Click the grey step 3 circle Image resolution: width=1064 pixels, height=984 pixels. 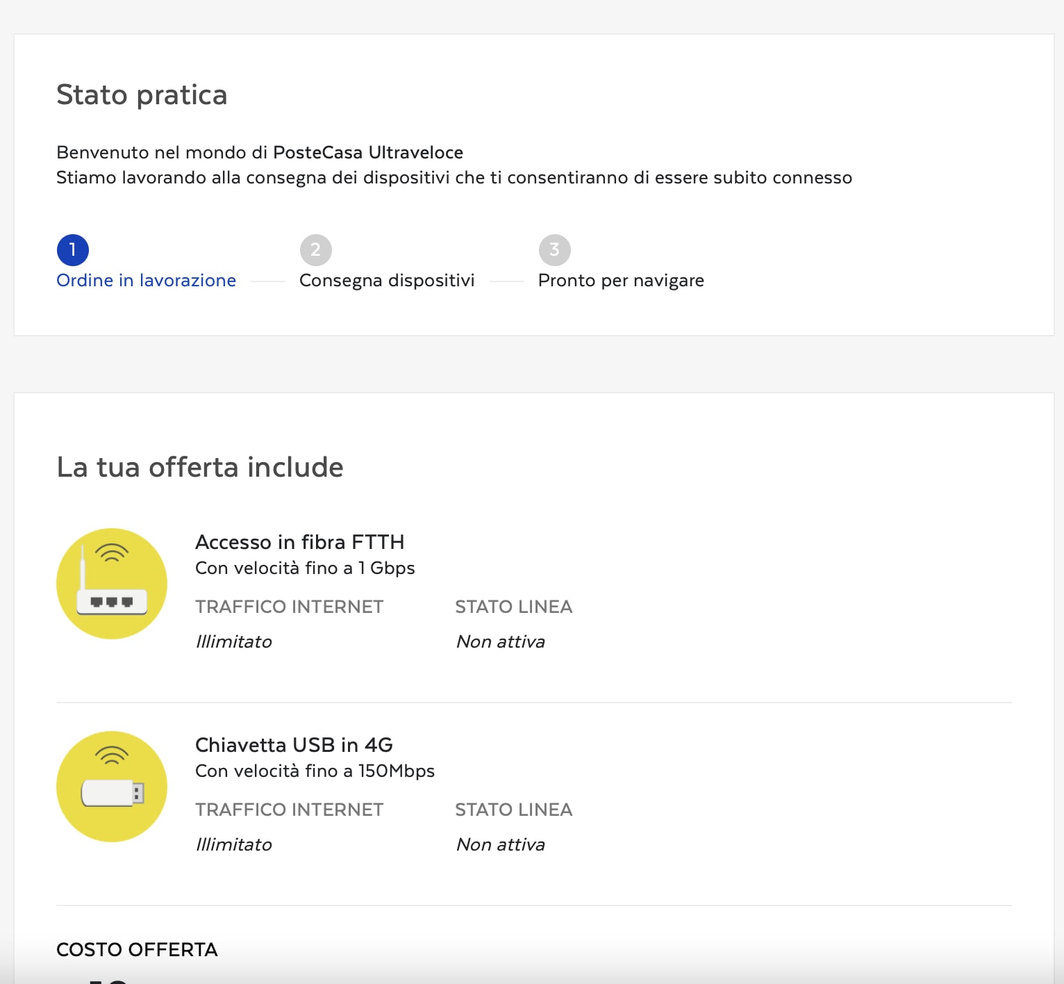tap(555, 250)
